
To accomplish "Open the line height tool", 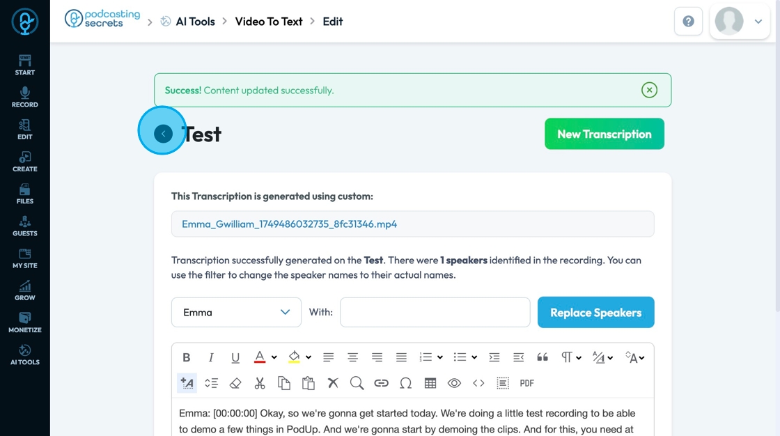I will [x=212, y=383].
